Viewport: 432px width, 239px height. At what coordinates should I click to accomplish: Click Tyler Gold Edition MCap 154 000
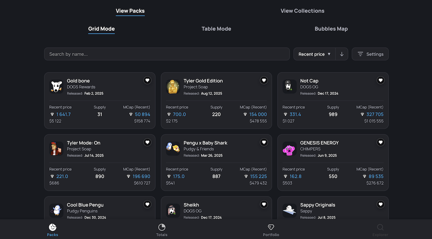pyautogui.click(x=258, y=114)
